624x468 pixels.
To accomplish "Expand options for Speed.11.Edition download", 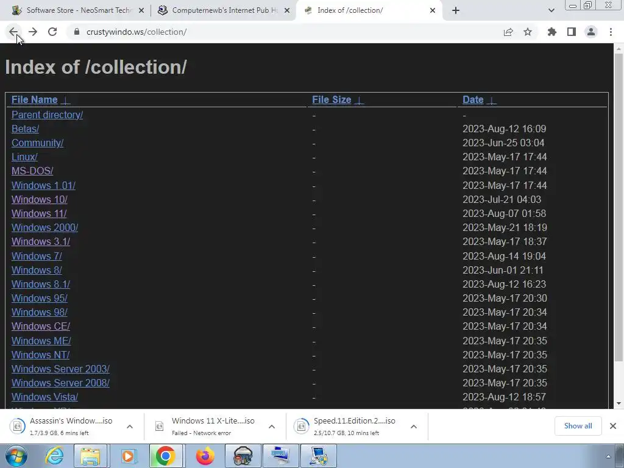I will coord(414,427).
